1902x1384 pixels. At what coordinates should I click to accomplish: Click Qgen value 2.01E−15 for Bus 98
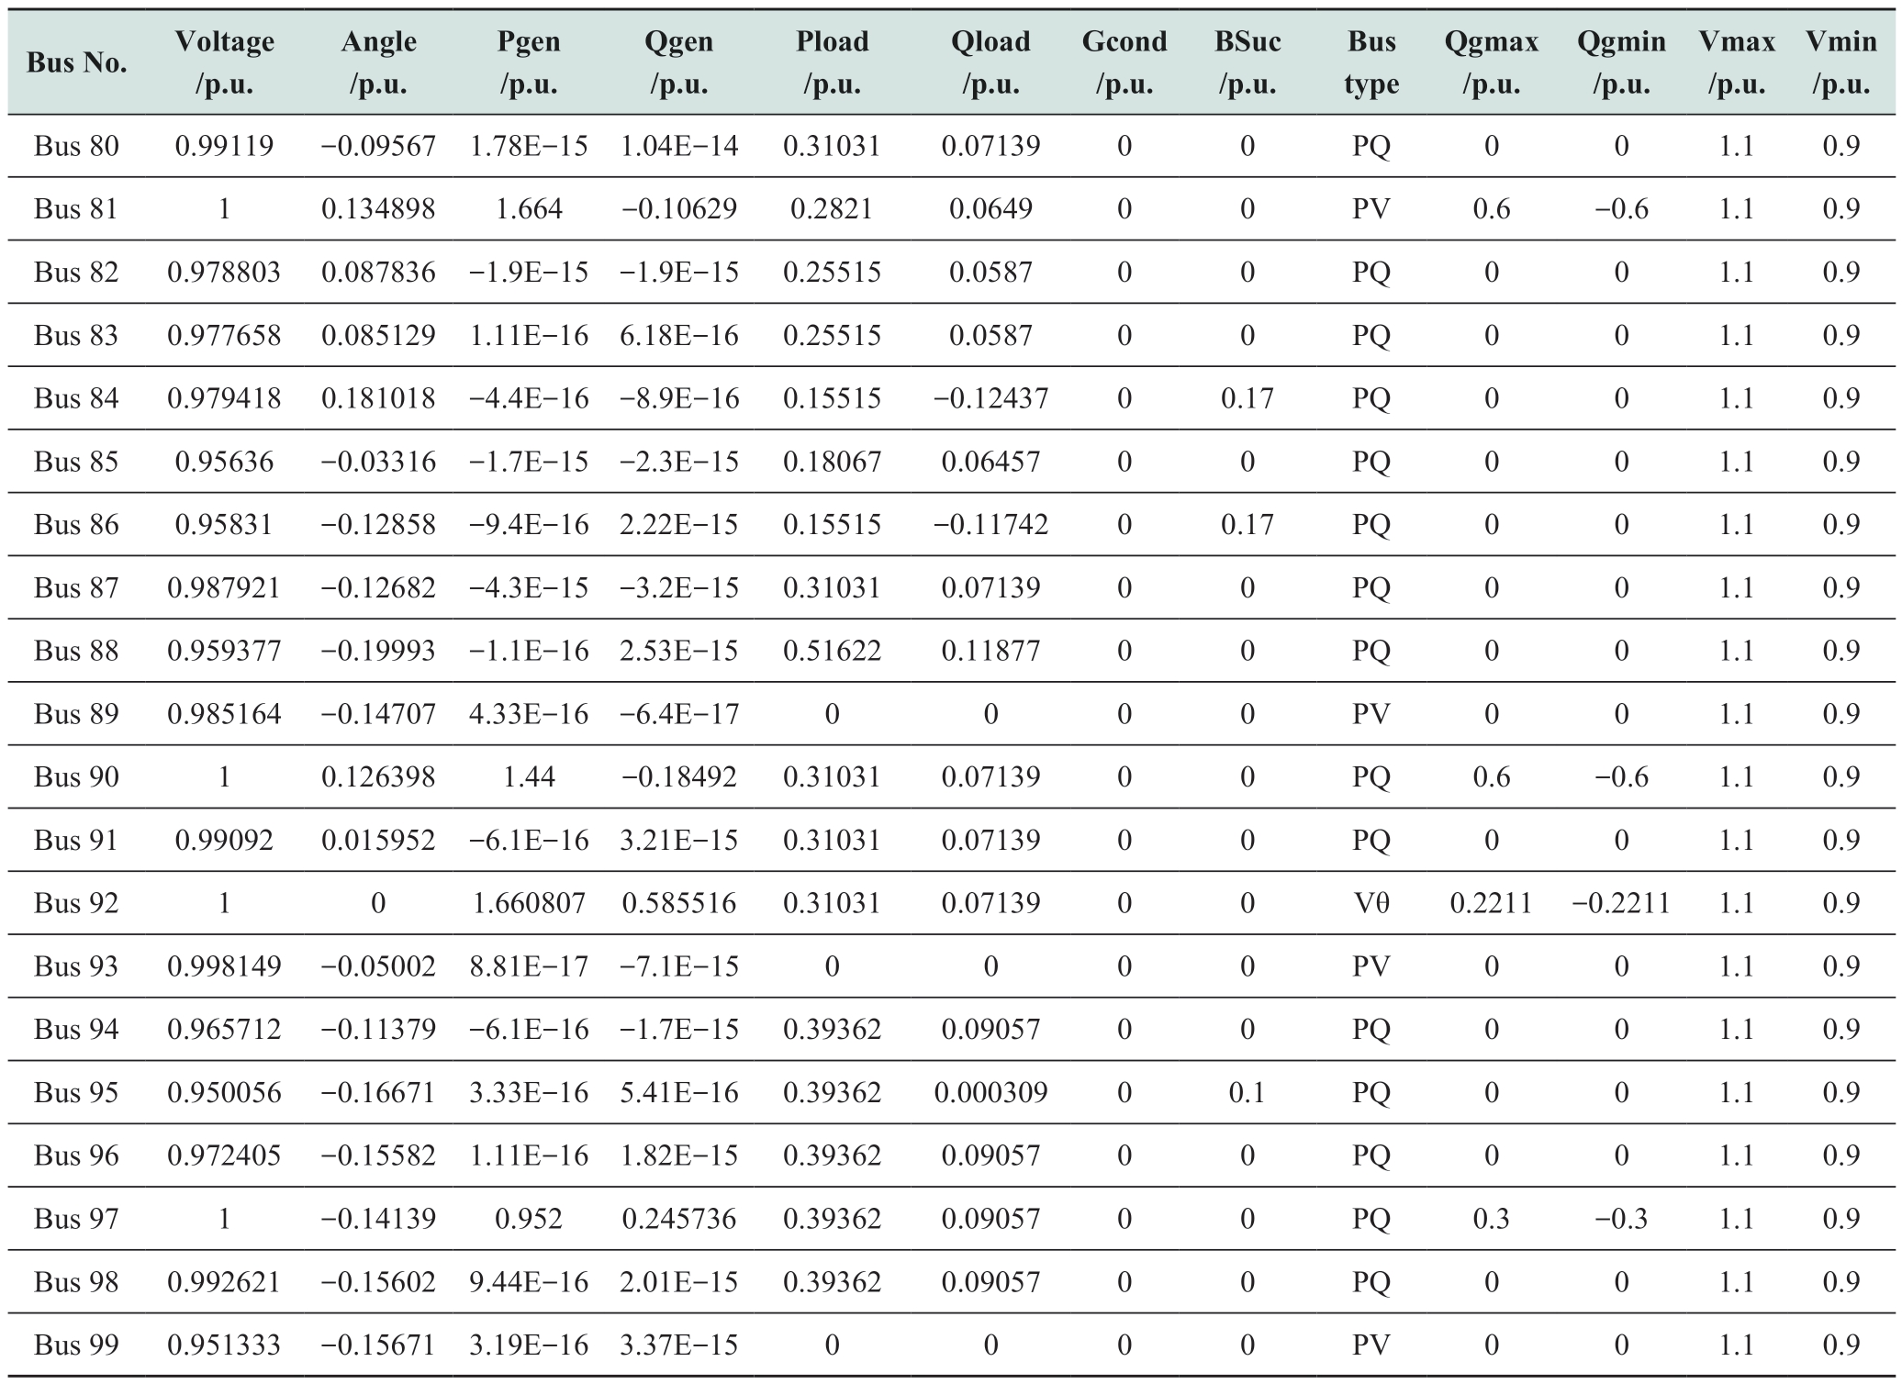point(678,1282)
